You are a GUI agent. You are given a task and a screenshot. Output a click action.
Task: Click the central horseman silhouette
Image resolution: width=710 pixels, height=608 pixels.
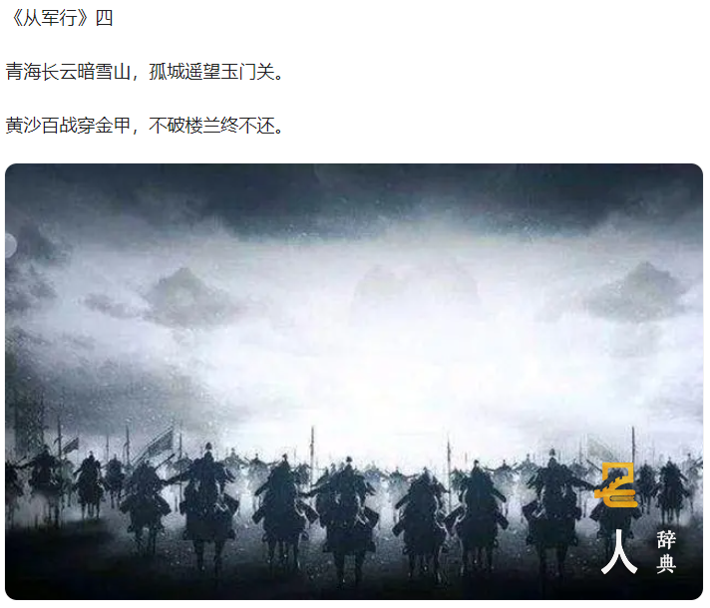tap(346, 509)
